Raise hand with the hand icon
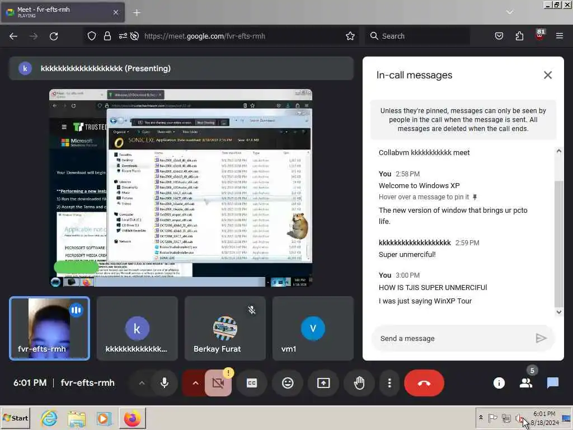573x430 pixels. (x=359, y=383)
